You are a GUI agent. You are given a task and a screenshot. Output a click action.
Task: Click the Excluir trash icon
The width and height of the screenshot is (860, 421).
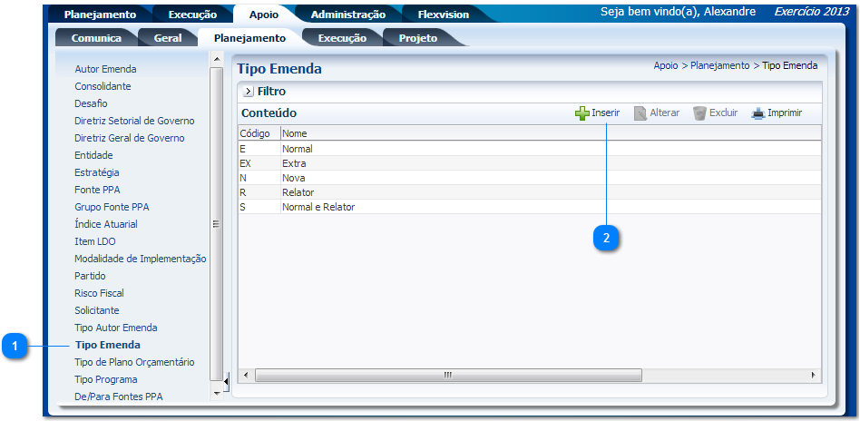coord(699,113)
